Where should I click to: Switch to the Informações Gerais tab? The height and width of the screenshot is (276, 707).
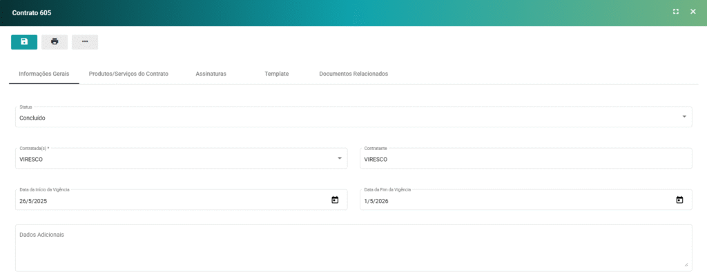44,74
